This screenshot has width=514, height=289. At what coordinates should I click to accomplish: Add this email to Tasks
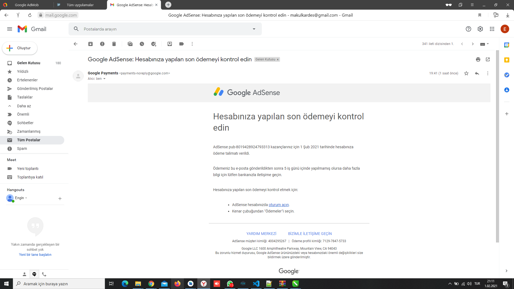pos(154,44)
